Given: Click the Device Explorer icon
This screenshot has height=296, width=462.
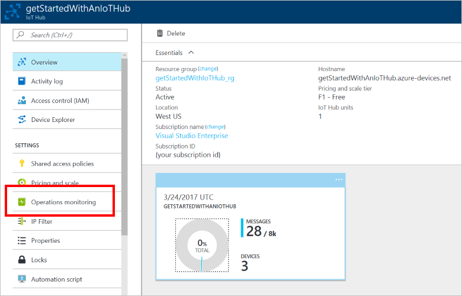Looking at the screenshot, I should 22,120.
